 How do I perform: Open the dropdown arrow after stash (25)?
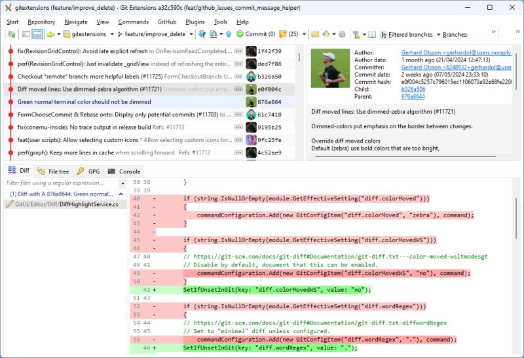[x=304, y=34]
